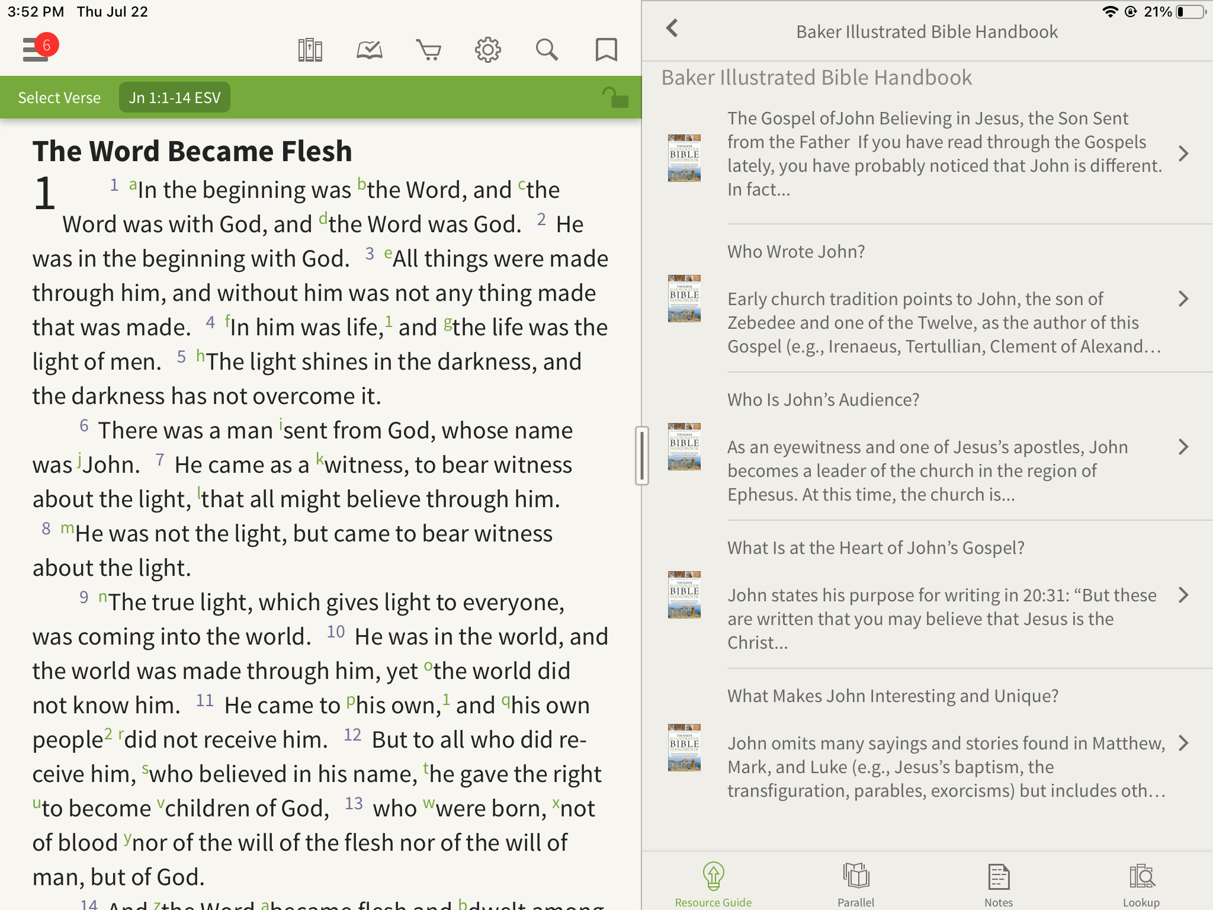Switch to the Lookup tab
1213x910 pixels.
click(x=1141, y=885)
